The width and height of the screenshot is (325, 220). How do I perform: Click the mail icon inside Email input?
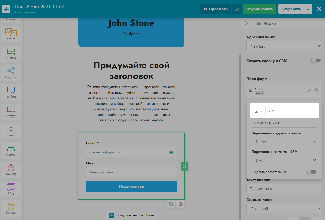(171, 152)
